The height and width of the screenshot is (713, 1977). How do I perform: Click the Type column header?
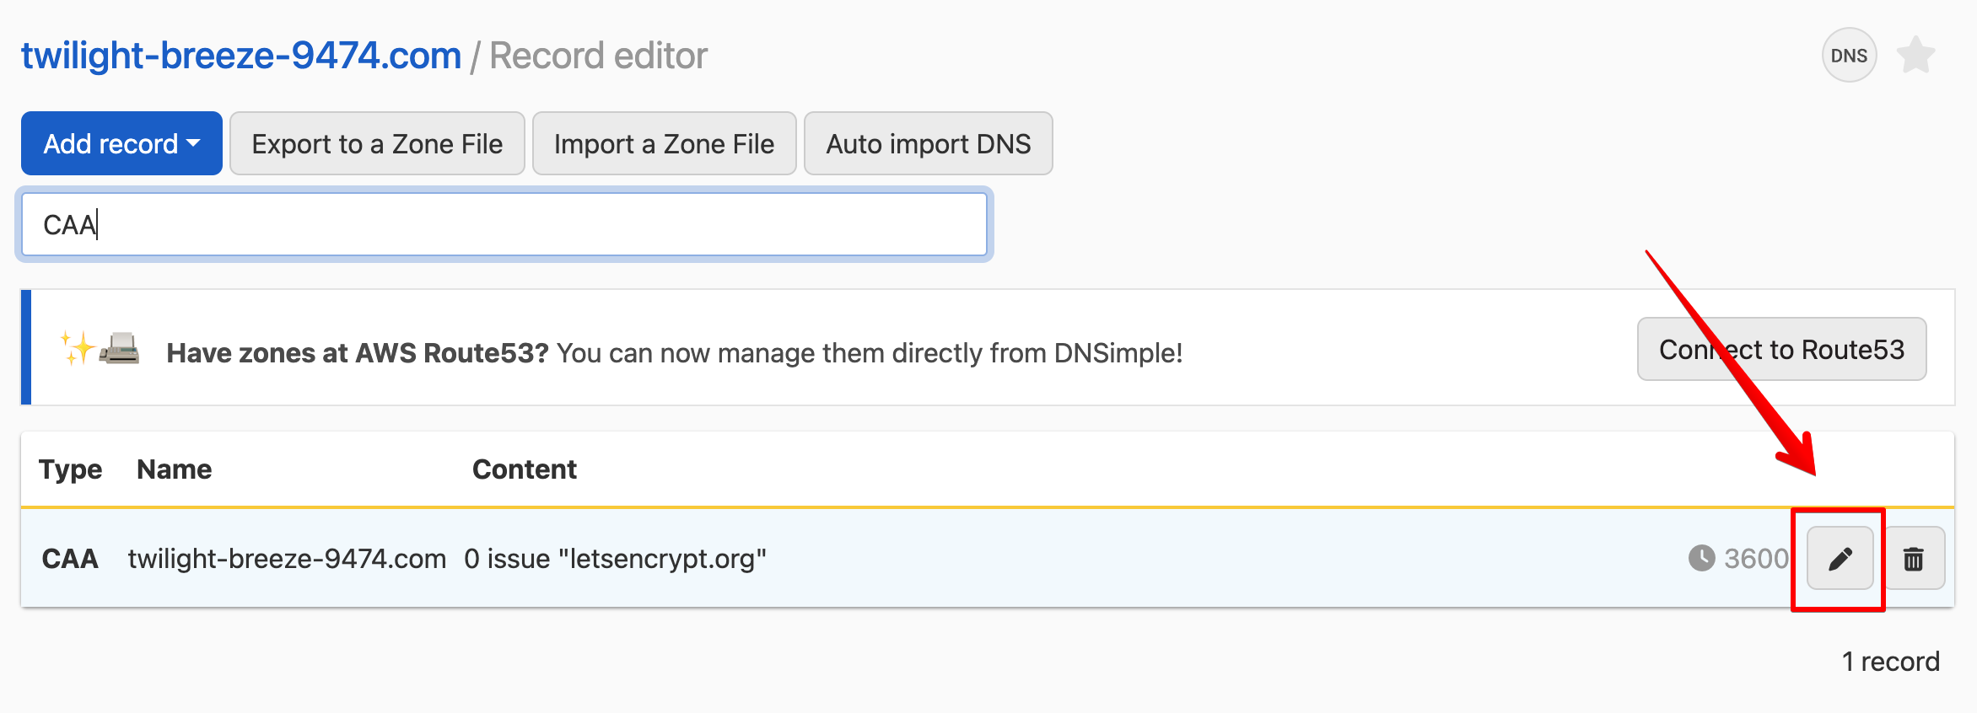70,469
